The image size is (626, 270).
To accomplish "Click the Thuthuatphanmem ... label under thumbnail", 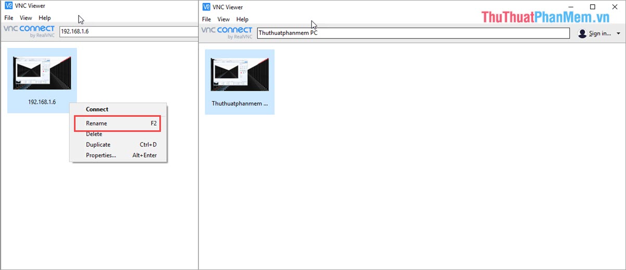I will tap(240, 104).
